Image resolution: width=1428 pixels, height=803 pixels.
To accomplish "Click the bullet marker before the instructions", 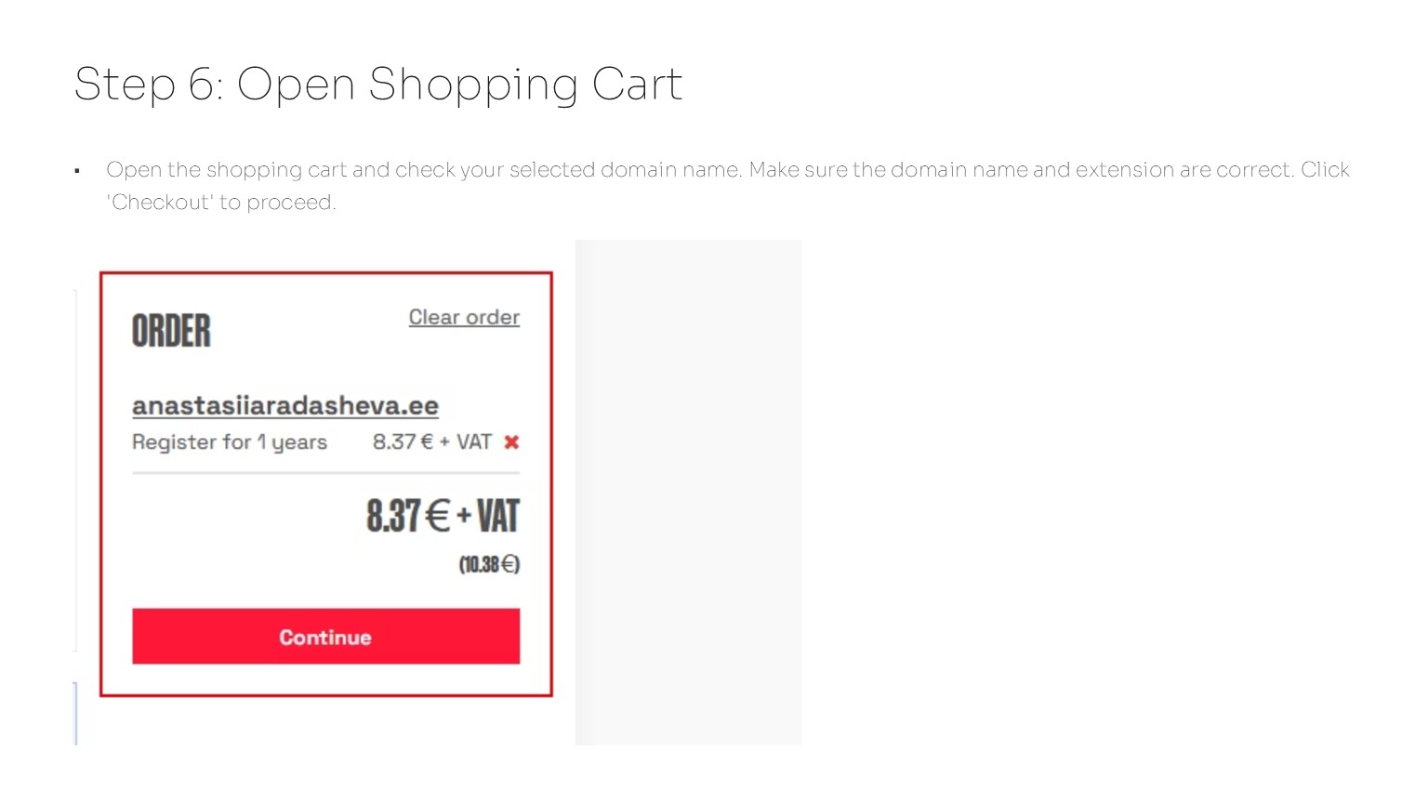I will point(77,171).
